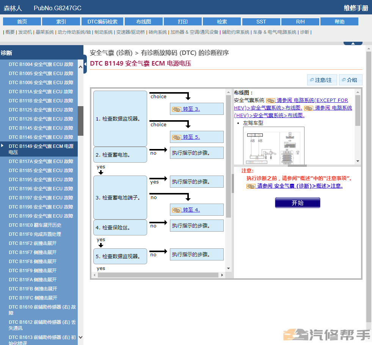Viewport: 372px width, 345px height.
Task: Select 诊断 category link
Action: (305, 32)
